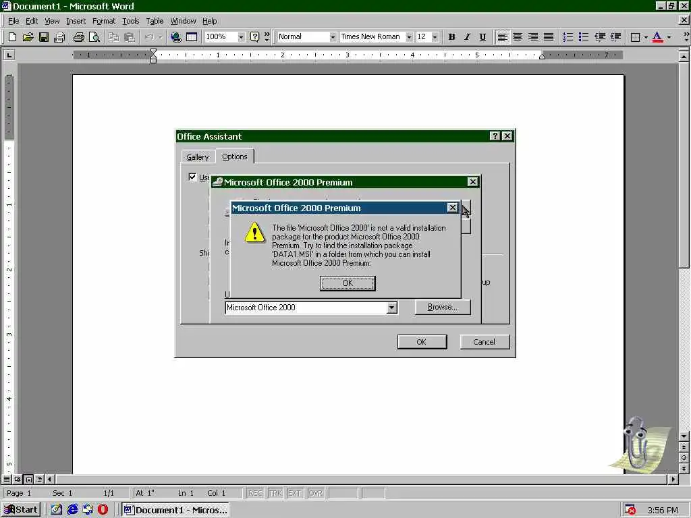
Task: Click the Tables and Borders icon
Action: (x=191, y=37)
